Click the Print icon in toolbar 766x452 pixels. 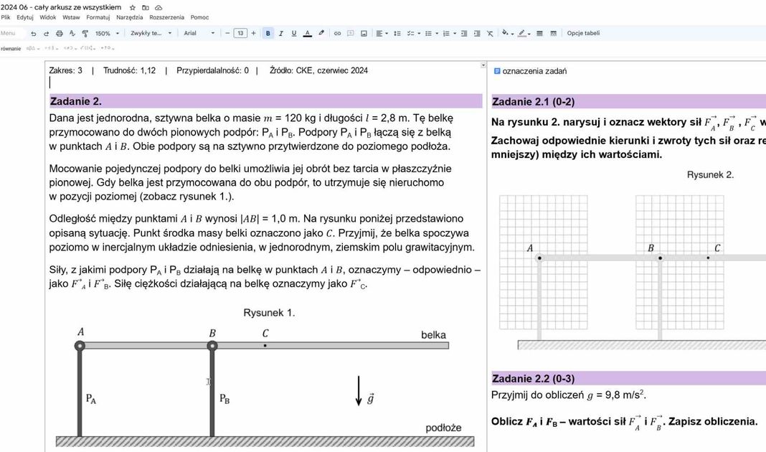(60, 34)
